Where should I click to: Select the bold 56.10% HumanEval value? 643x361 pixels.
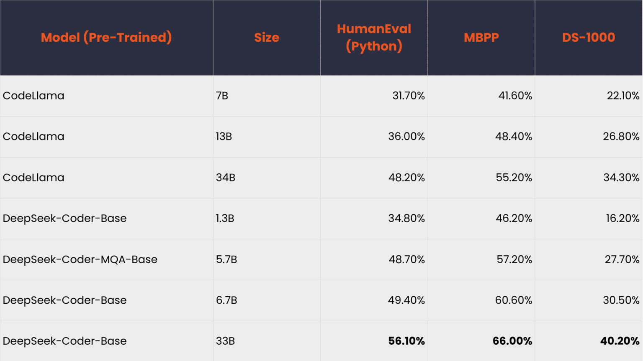point(406,341)
